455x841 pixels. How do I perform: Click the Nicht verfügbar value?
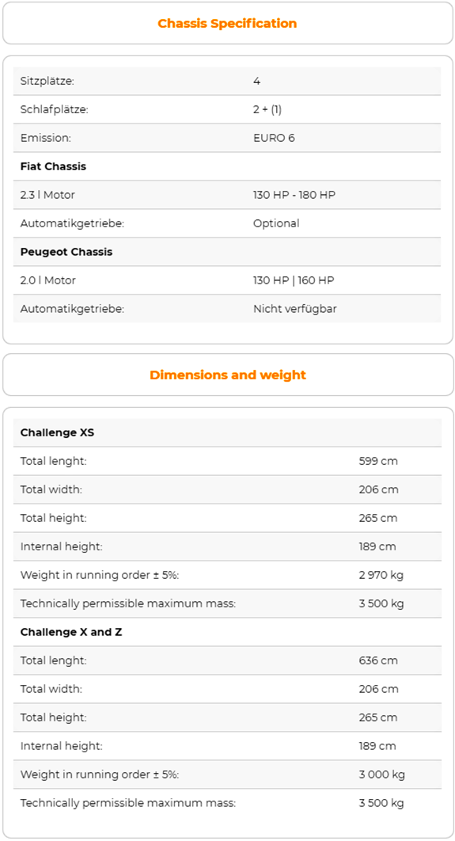pos(294,309)
